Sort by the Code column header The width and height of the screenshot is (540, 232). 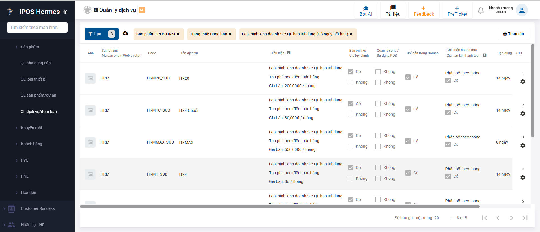click(152, 53)
